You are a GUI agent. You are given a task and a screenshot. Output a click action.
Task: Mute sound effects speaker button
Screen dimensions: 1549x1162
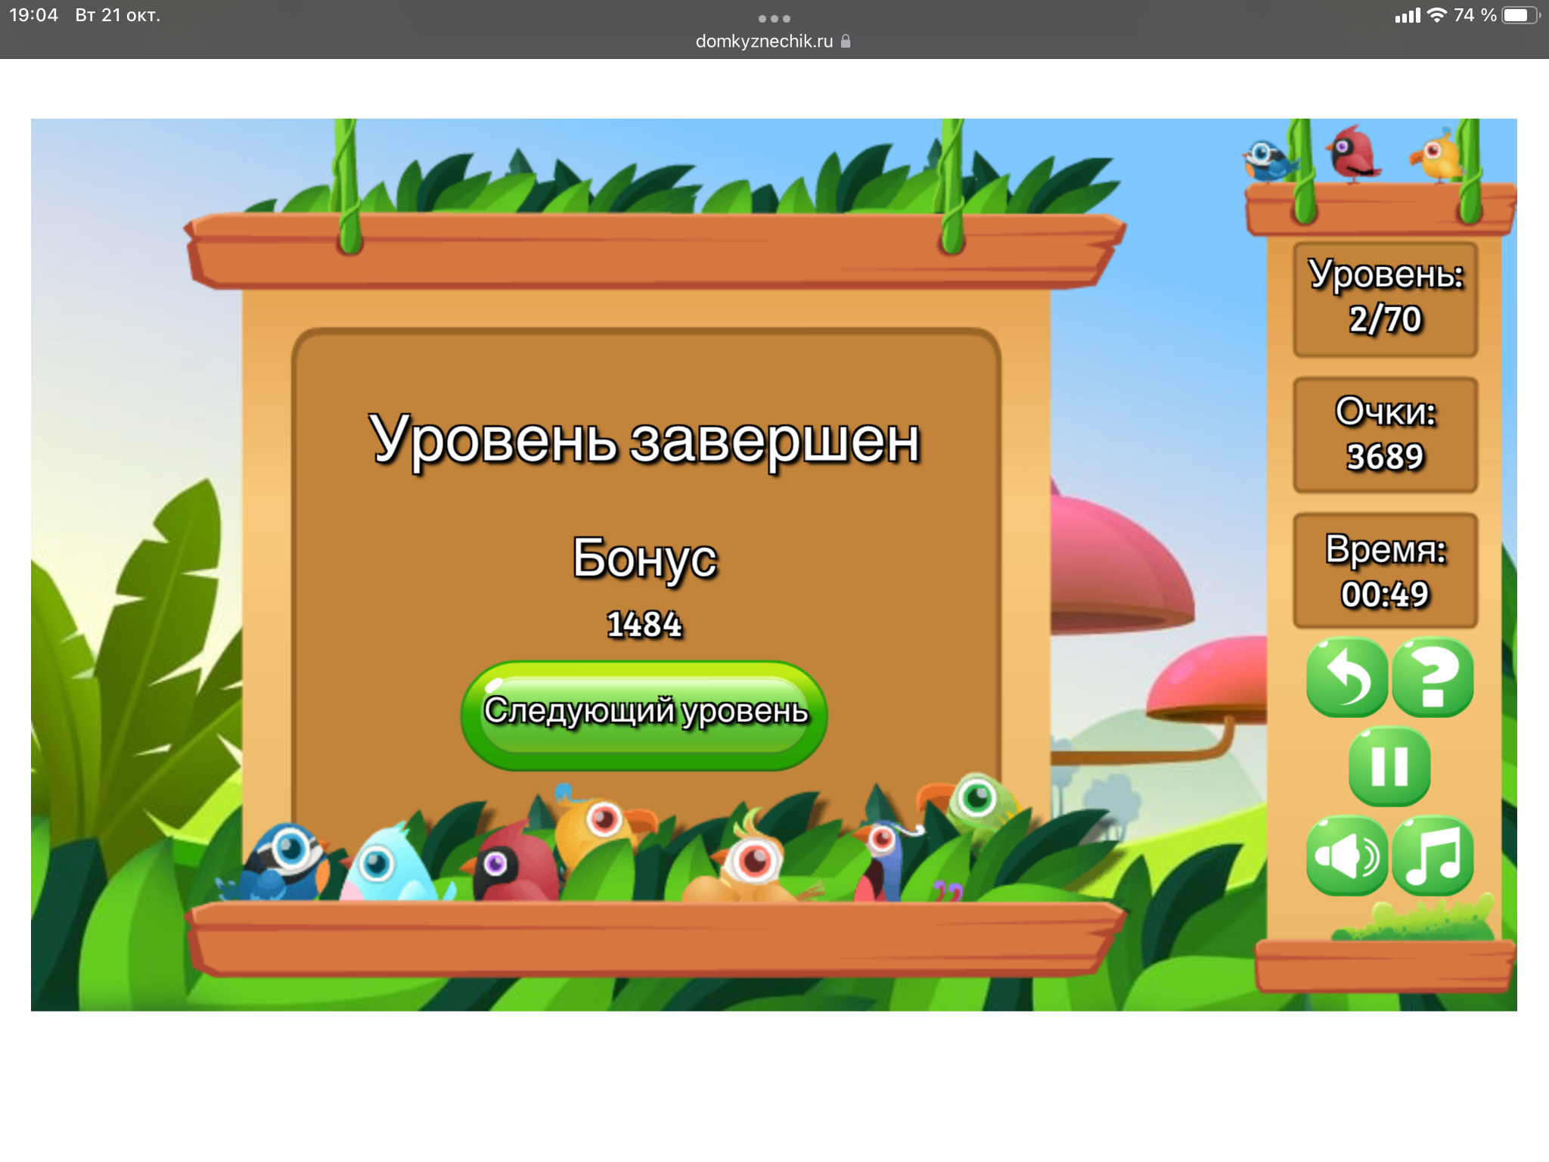[1346, 856]
